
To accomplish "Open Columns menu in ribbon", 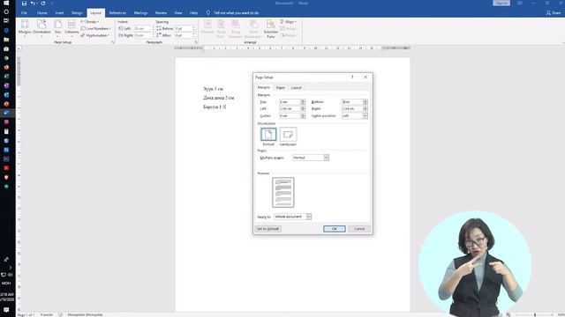I will click(72, 28).
